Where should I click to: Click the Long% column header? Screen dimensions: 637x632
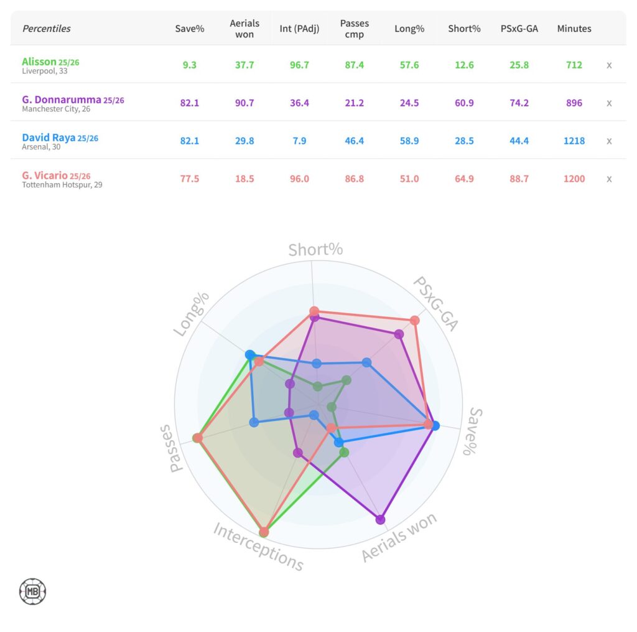409,29
